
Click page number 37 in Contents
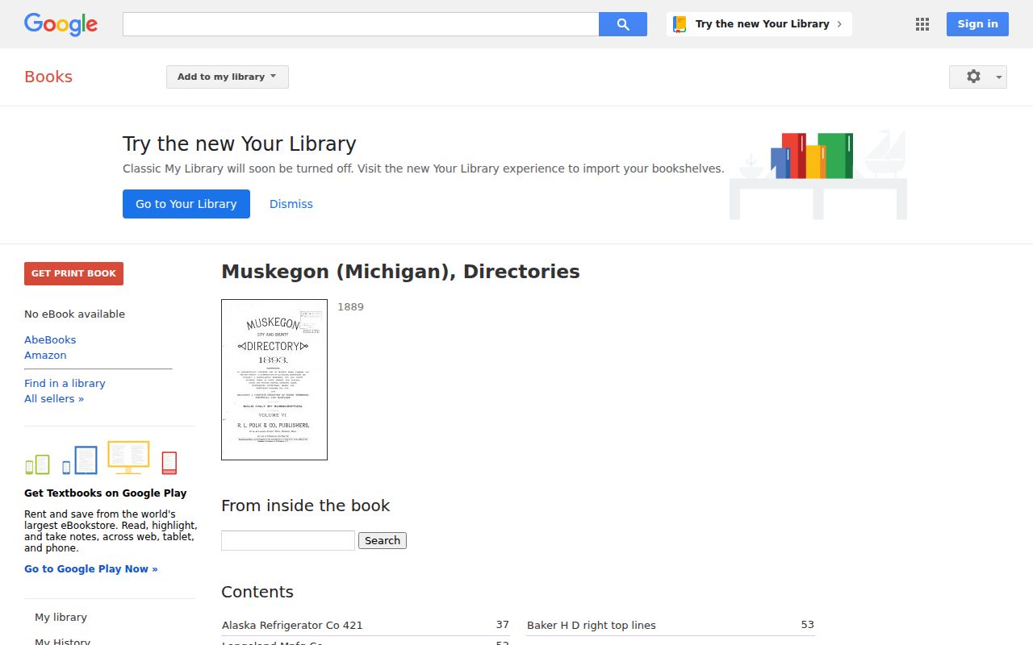tap(502, 624)
